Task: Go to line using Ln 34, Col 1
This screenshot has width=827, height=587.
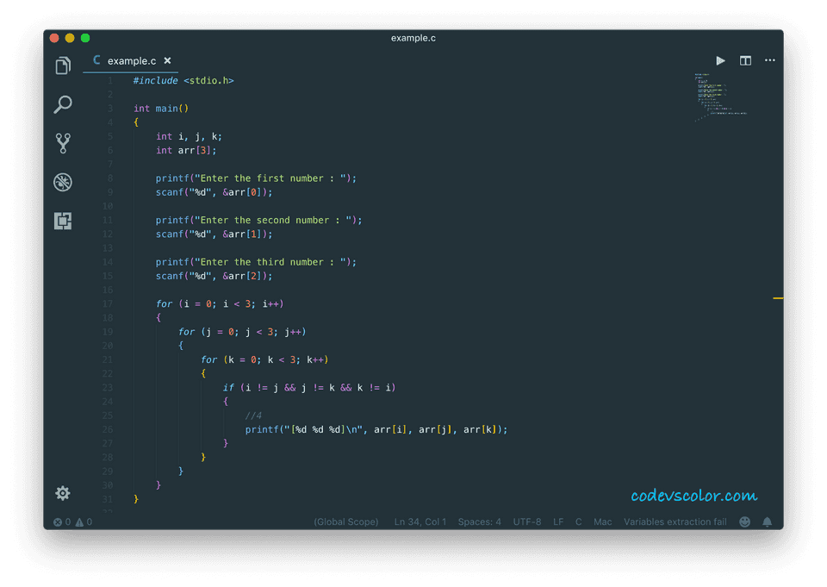Action: pyautogui.click(x=420, y=521)
